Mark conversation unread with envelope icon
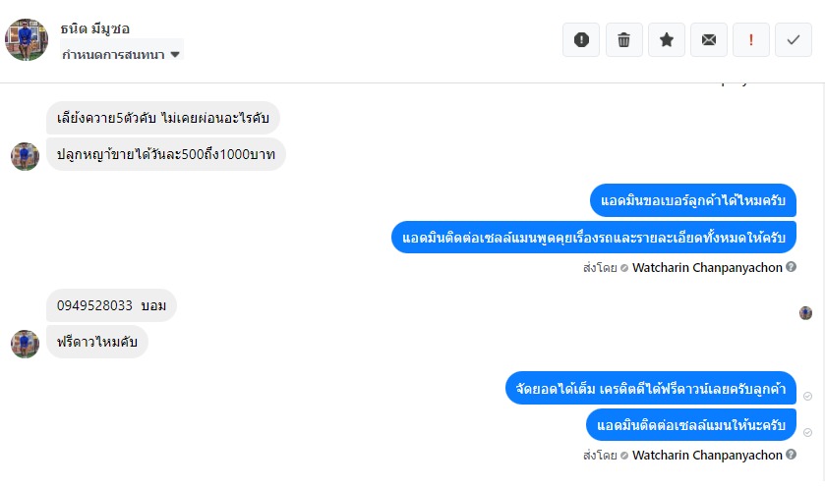This screenshot has height=487, width=825. 708,40
